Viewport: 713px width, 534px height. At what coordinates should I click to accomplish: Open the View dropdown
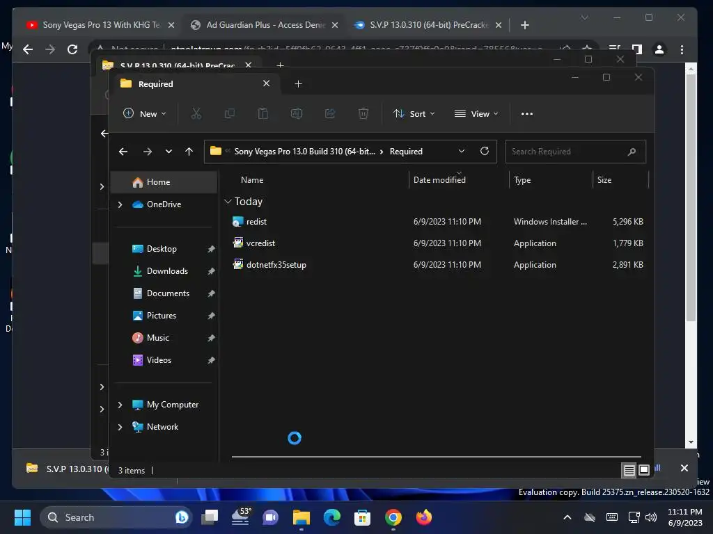click(476, 113)
